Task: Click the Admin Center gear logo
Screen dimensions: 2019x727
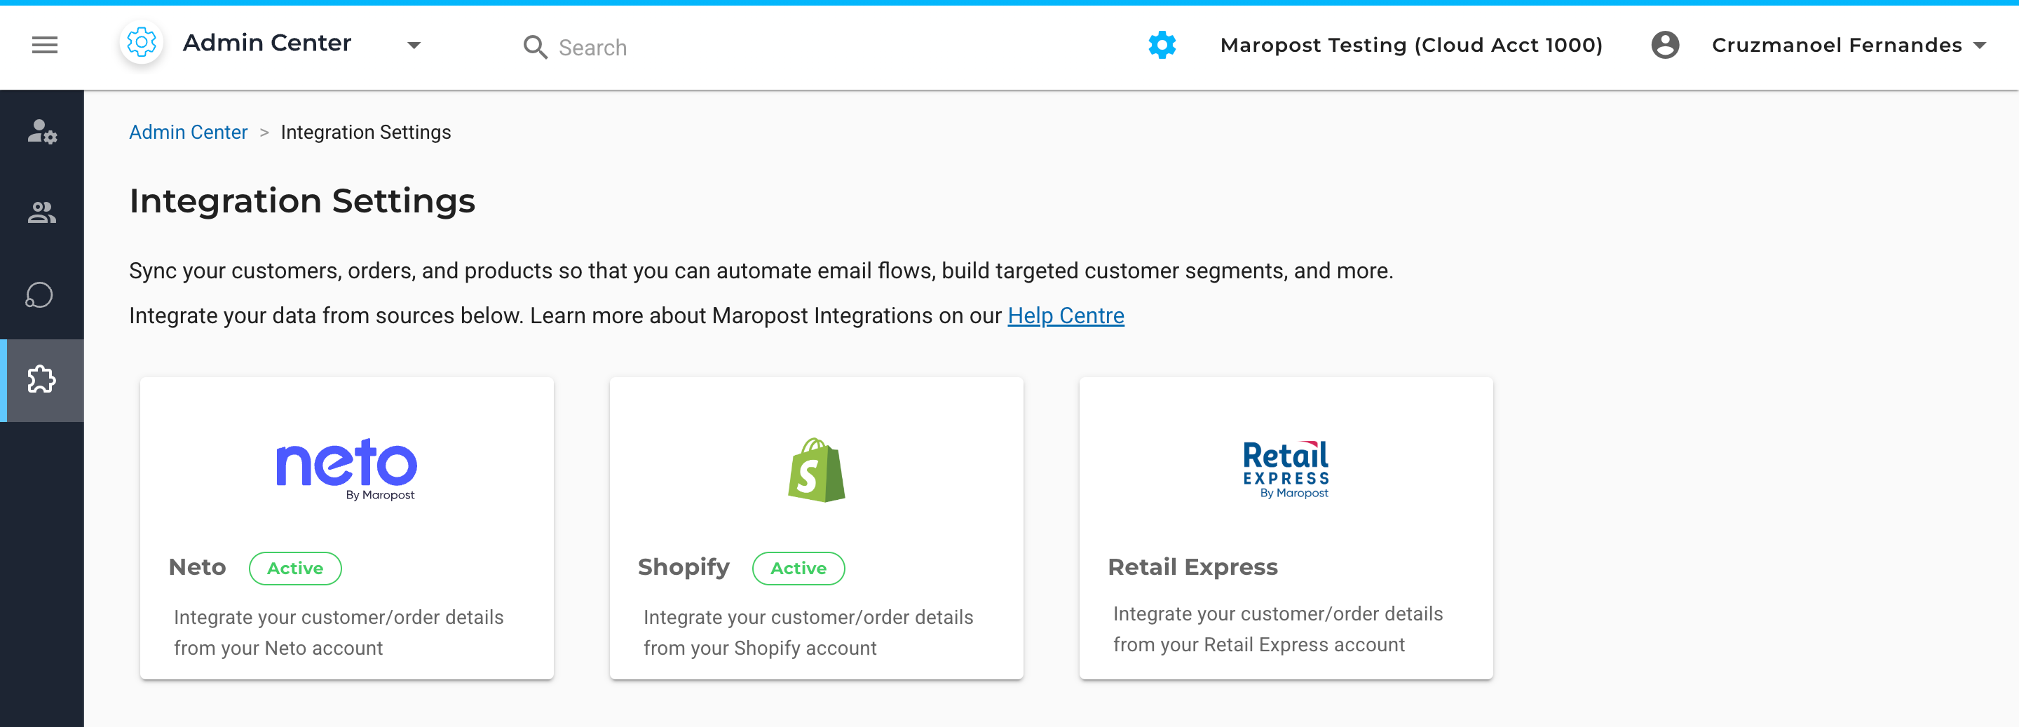Action: [x=142, y=43]
